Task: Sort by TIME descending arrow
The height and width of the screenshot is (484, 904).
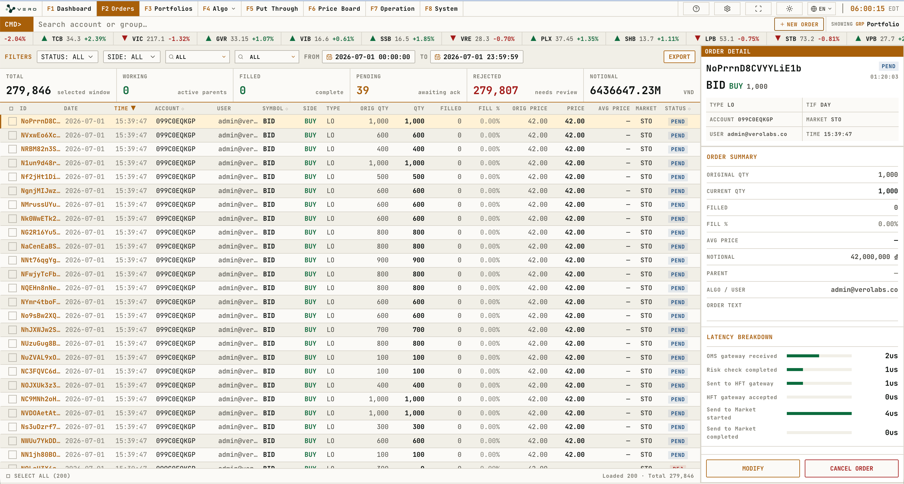Action: coord(133,108)
